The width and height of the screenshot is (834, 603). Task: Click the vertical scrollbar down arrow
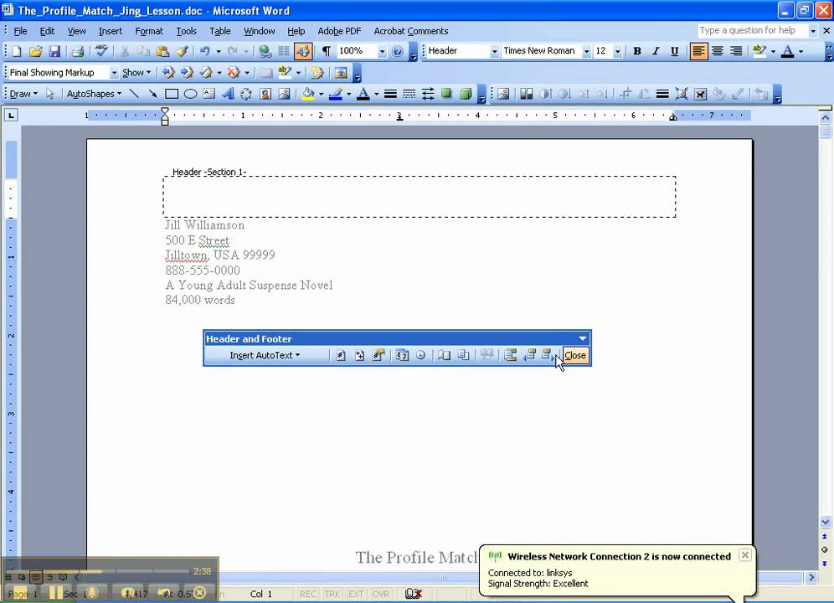point(825,522)
